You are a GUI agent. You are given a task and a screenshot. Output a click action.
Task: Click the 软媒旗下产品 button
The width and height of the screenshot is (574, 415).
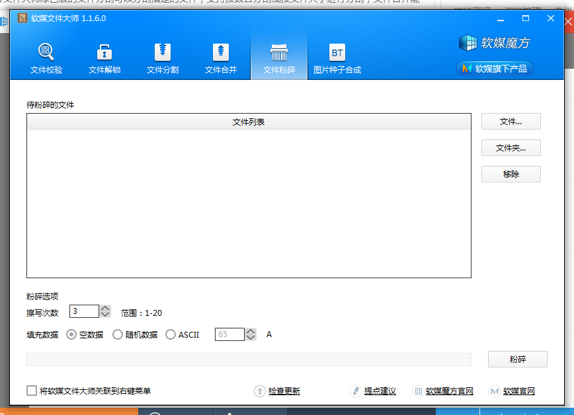pos(494,69)
